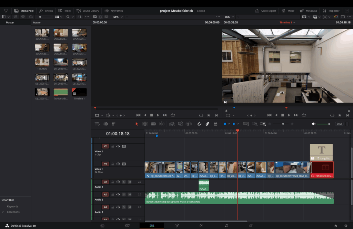Activate the Blade edit mode tool
This screenshot has height=229, width=353.
coord(153,124)
